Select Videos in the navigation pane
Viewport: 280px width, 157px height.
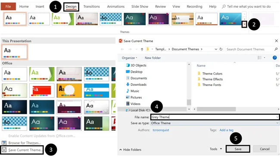pyautogui.click(x=133, y=104)
